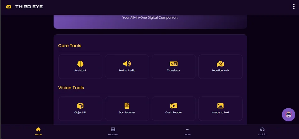Switch to the Features tab label

(113, 134)
